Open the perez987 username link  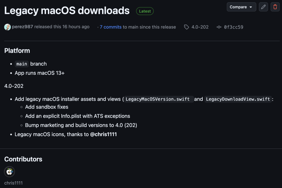click(x=23, y=27)
